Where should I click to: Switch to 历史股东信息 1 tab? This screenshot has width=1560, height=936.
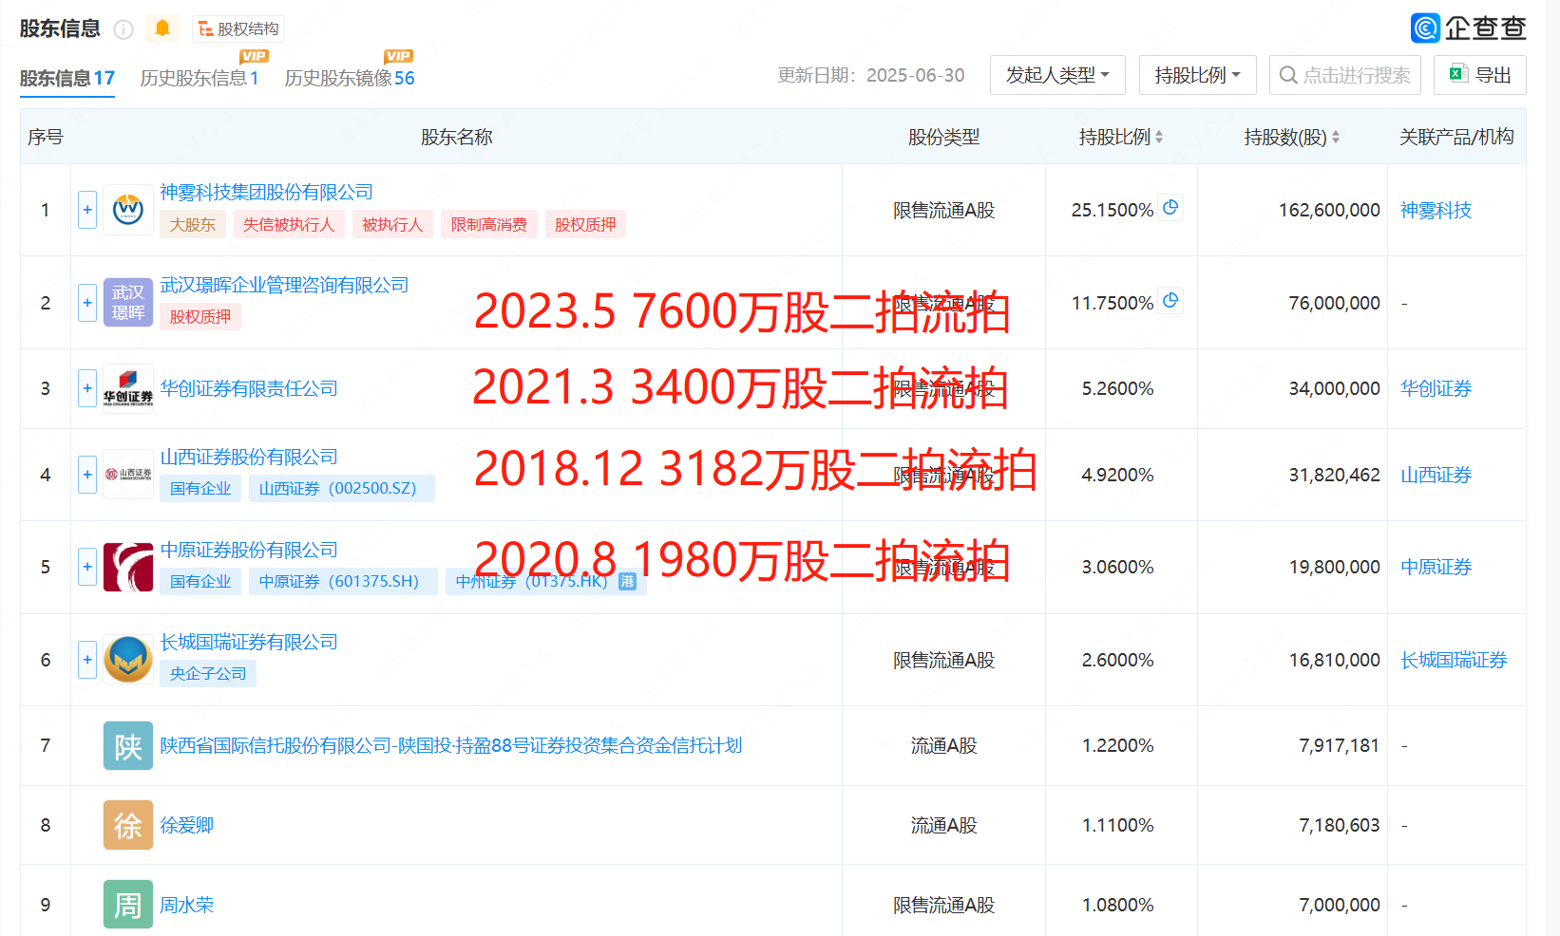click(x=200, y=78)
